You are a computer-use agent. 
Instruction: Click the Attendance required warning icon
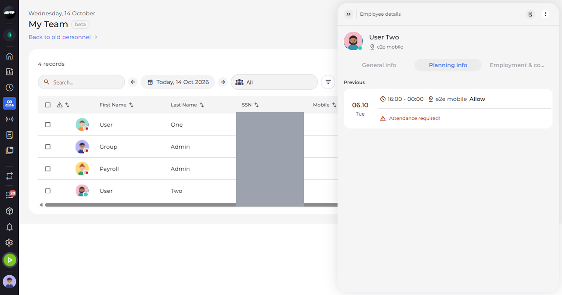[383, 118]
